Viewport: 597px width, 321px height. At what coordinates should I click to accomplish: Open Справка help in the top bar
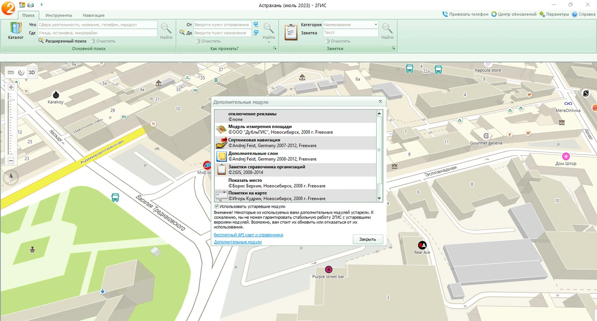(583, 14)
